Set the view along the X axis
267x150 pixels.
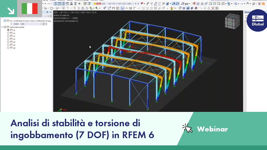tap(211, 4)
